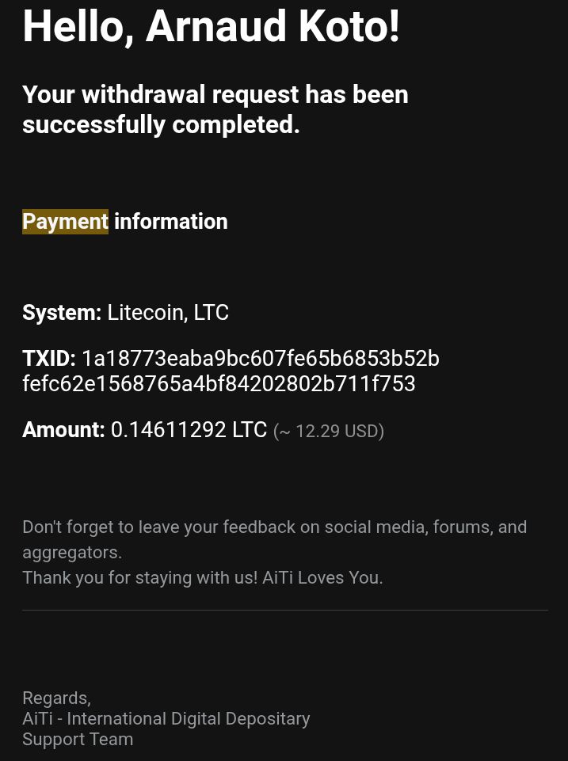Click the TXID second line starting fefc62e
This screenshot has height=761, width=568.
tap(219, 384)
